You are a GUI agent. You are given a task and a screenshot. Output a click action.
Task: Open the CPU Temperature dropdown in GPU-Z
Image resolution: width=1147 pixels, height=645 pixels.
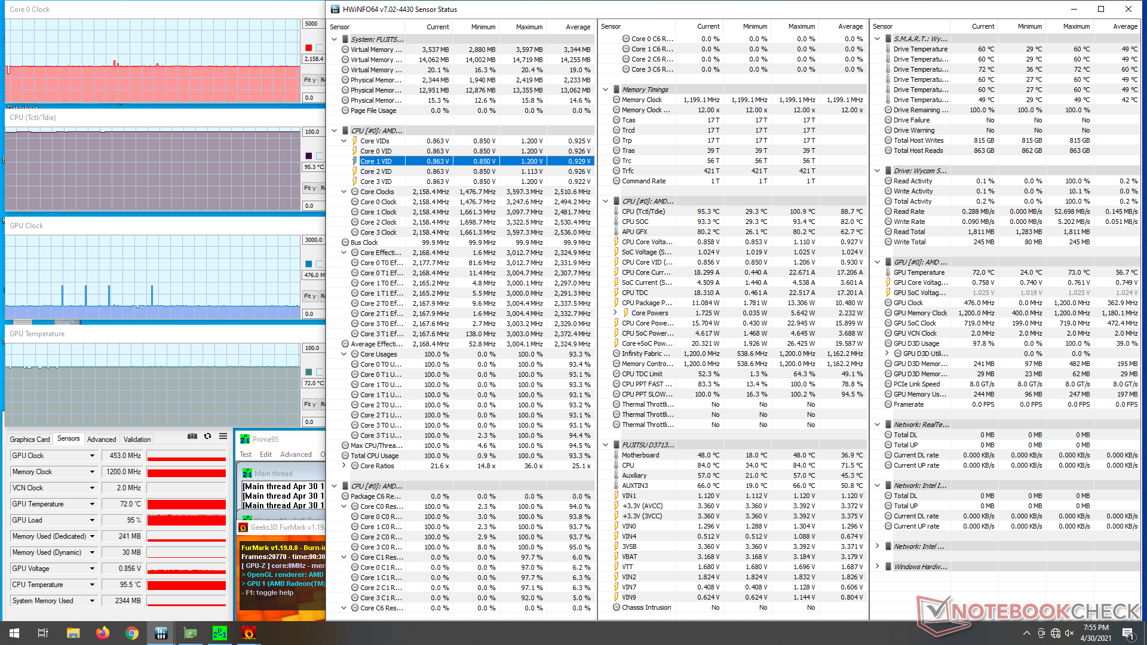pos(92,585)
